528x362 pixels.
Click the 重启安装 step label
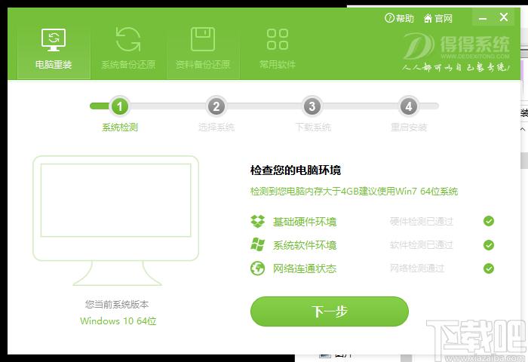click(x=409, y=127)
